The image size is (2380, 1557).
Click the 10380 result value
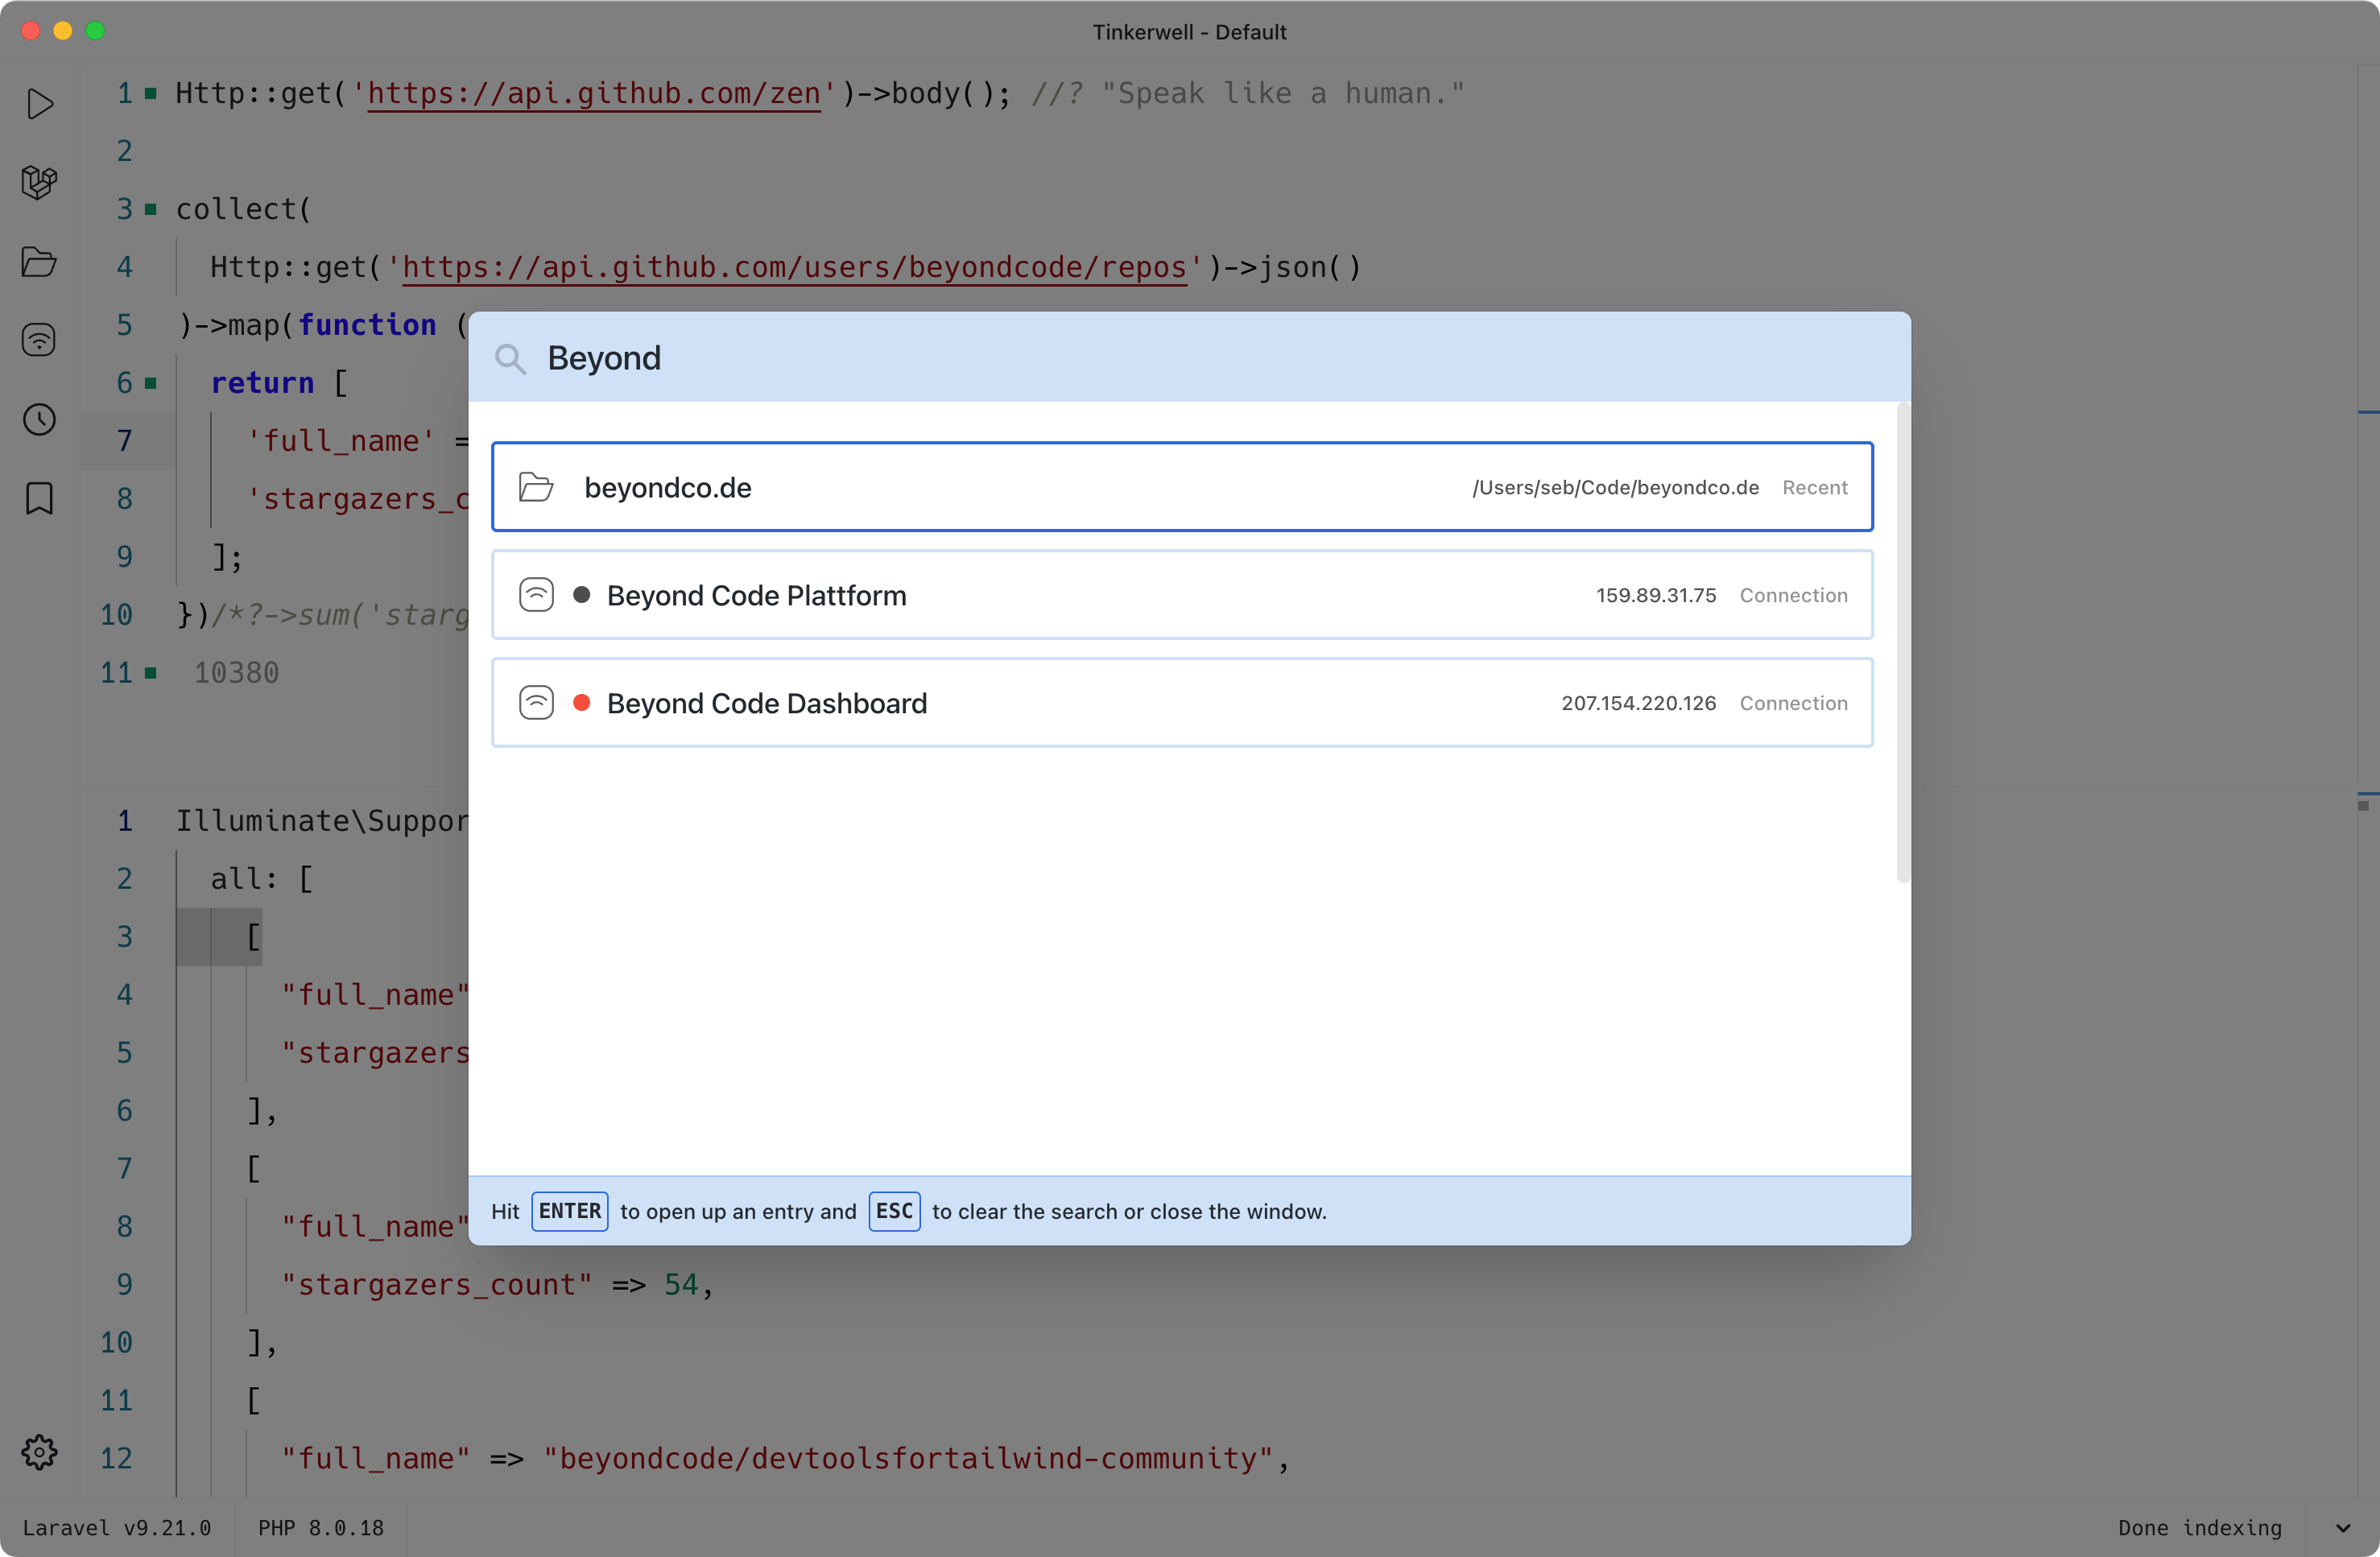point(237,673)
